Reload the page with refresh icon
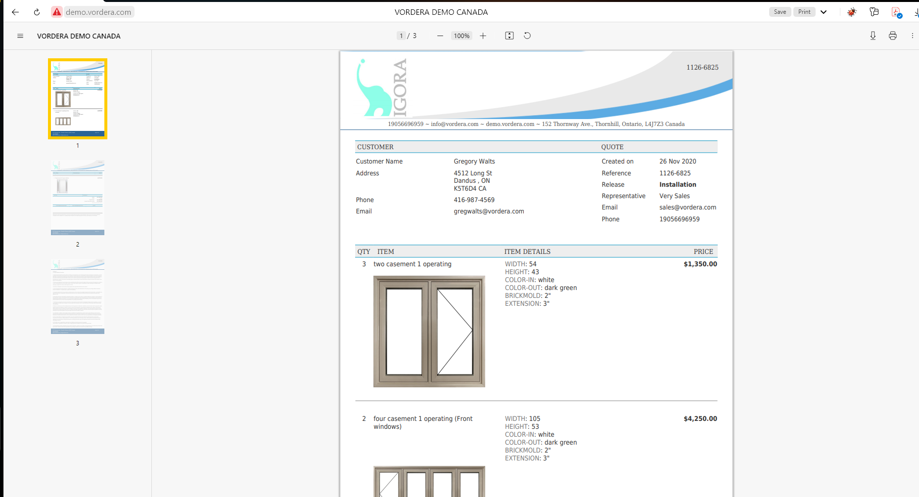Screen dimensions: 919x497 point(37,12)
